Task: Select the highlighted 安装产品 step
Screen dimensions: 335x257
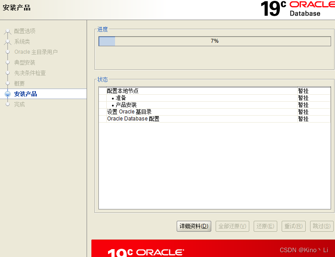Action: click(43, 94)
